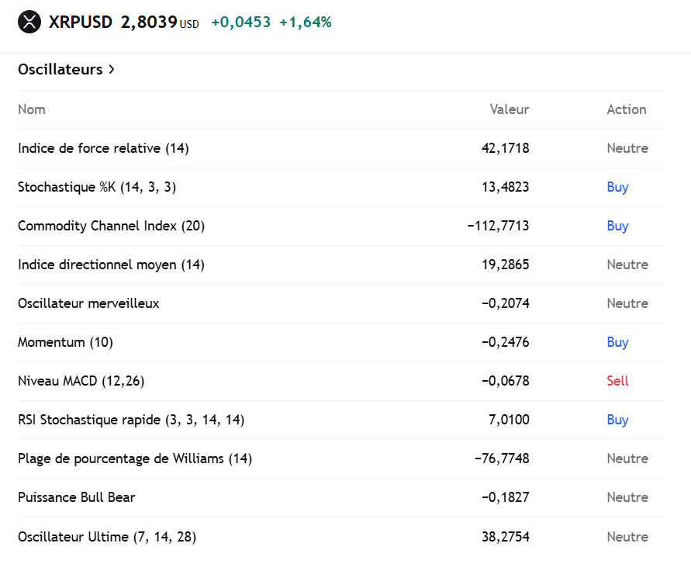Open the Oscillateurs section heading
This screenshot has width=691, height=564.
coord(60,70)
